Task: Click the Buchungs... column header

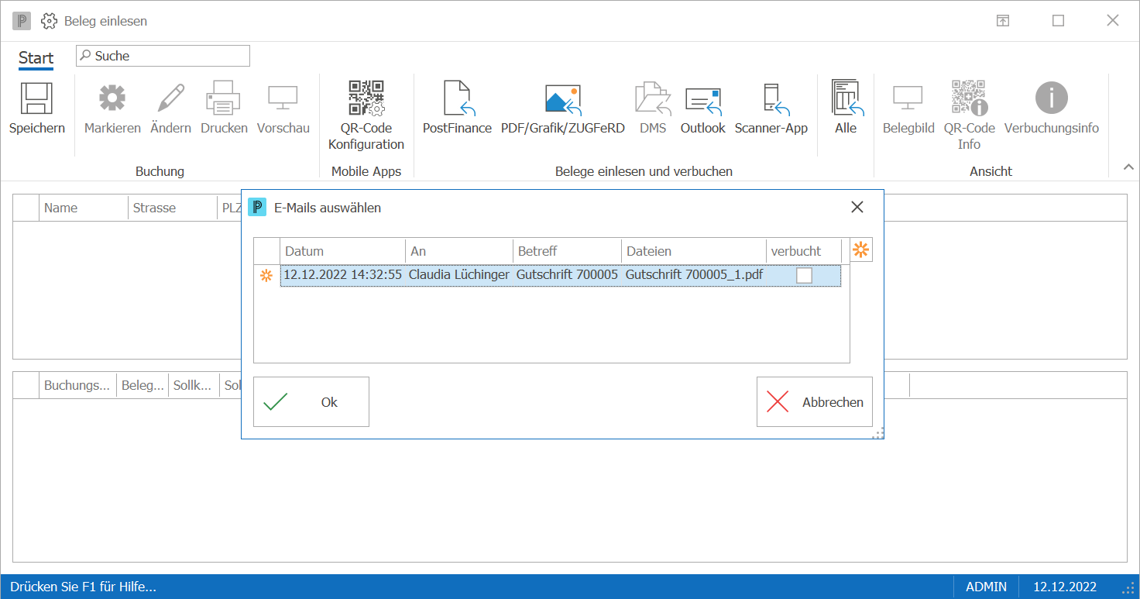Action: point(77,385)
